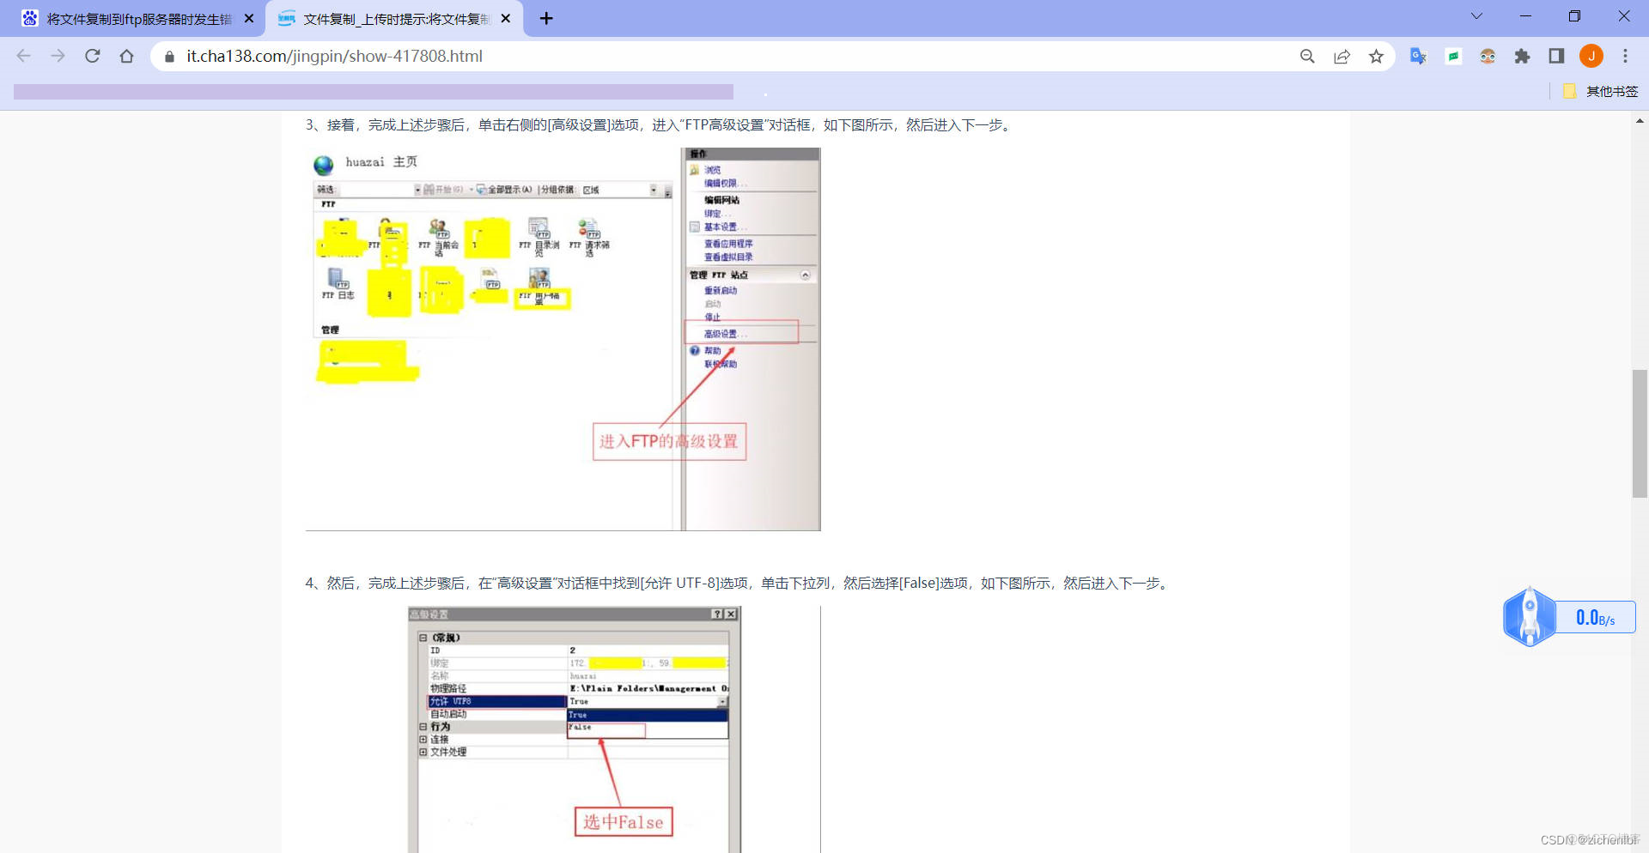Click the browser back arrow
This screenshot has width=1649, height=853.
click(23, 56)
